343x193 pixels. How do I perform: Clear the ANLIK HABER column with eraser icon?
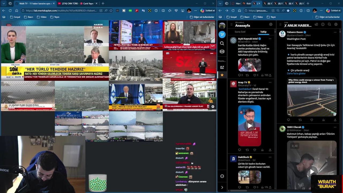point(316,24)
